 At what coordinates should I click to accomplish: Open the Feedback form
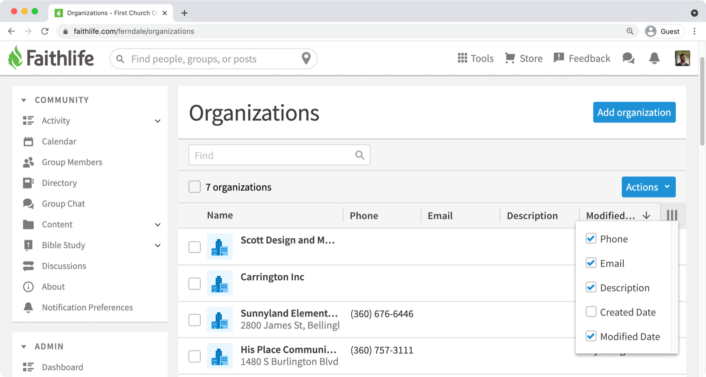pyautogui.click(x=582, y=58)
